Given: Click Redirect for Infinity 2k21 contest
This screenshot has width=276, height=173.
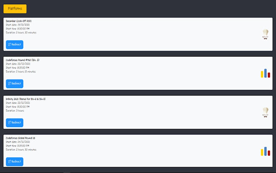Looking at the screenshot, I should tap(15, 123).
